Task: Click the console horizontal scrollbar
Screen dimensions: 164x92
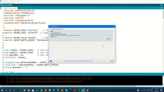Action: click(68, 86)
